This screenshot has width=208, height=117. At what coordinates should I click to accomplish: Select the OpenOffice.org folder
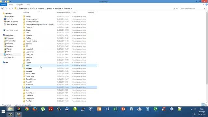(x=31, y=79)
